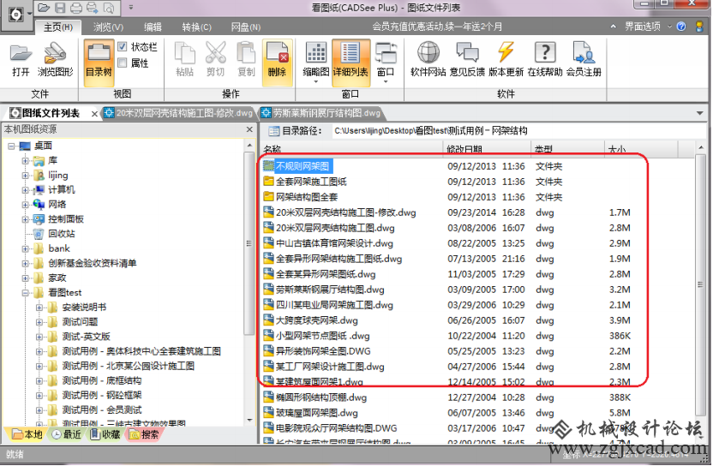This screenshot has height=466, width=713.
Task: Click the 粘贴 paste icon
Action: 184,60
